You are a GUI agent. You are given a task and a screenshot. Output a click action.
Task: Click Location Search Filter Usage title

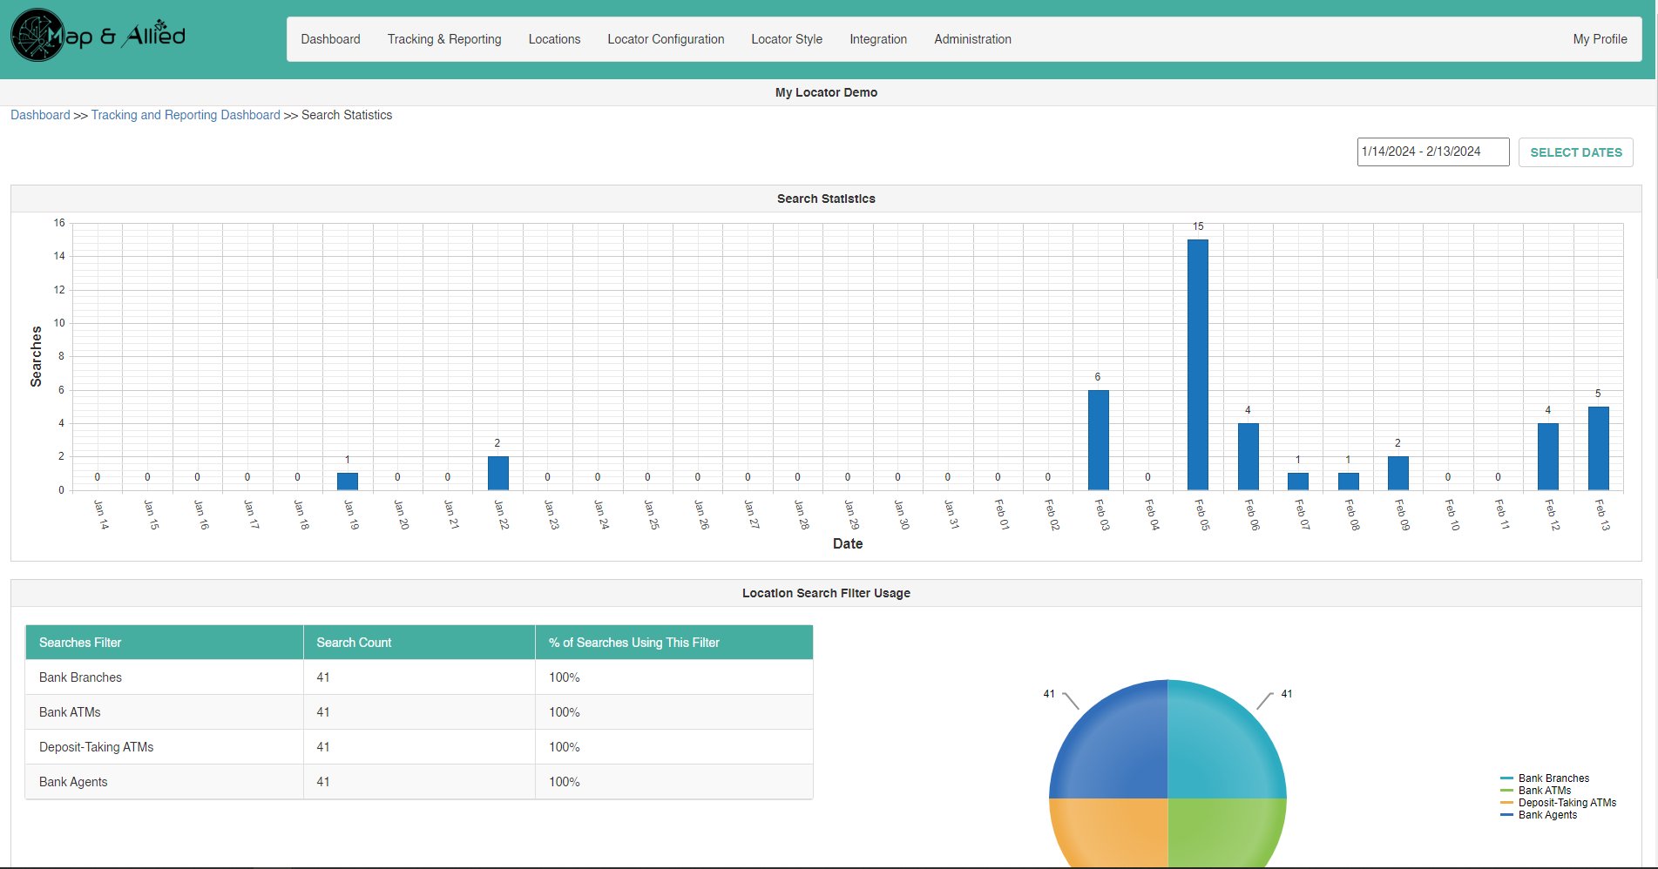pos(826,593)
